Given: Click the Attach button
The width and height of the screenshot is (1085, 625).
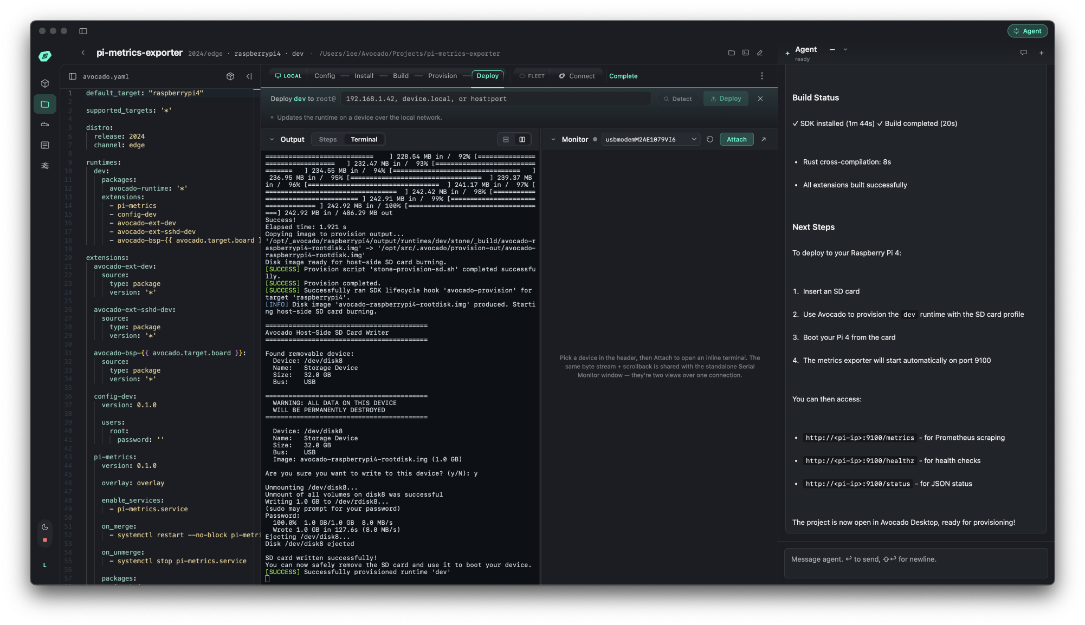Looking at the screenshot, I should point(737,139).
